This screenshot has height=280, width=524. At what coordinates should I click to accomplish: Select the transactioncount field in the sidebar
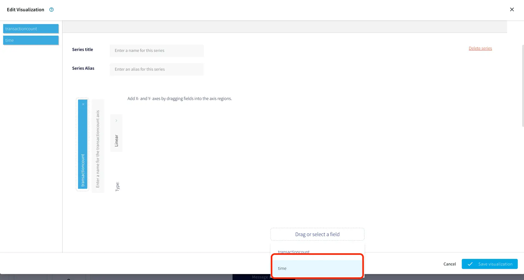tap(31, 29)
